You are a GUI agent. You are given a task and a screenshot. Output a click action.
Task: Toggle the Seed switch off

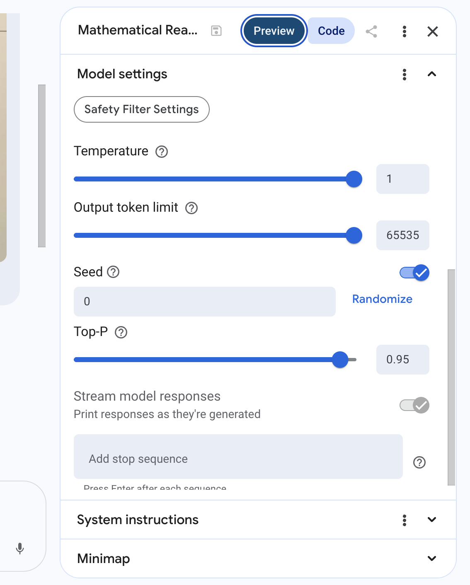click(414, 273)
